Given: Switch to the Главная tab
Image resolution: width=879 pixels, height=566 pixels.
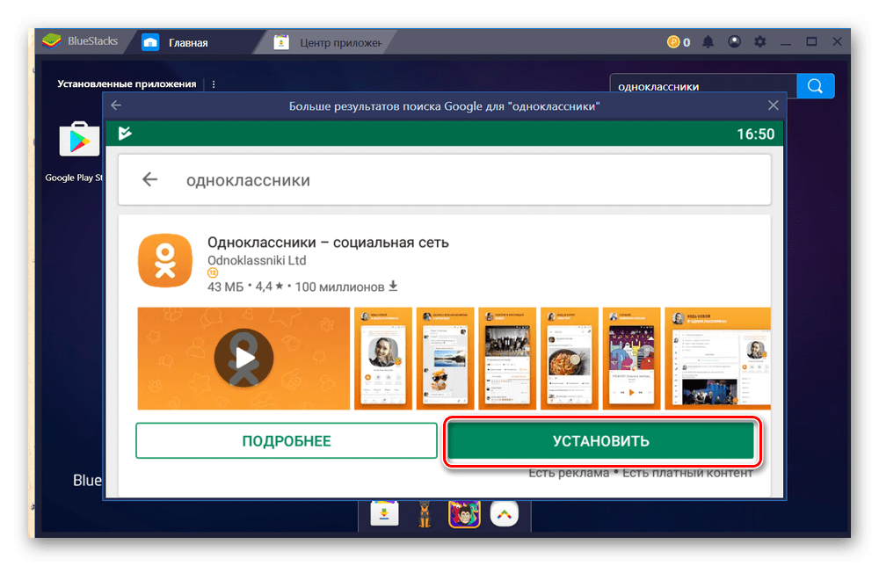Looking at the screenshot, I should pos(188,42).
